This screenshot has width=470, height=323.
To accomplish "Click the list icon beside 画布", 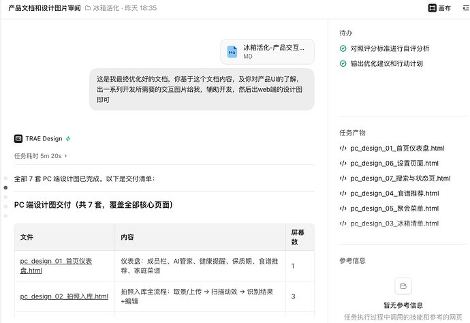I will (467, 8).
